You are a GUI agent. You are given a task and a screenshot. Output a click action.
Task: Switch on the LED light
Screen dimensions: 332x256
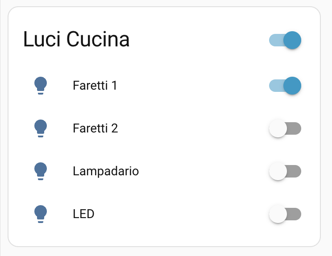(285, 214)
